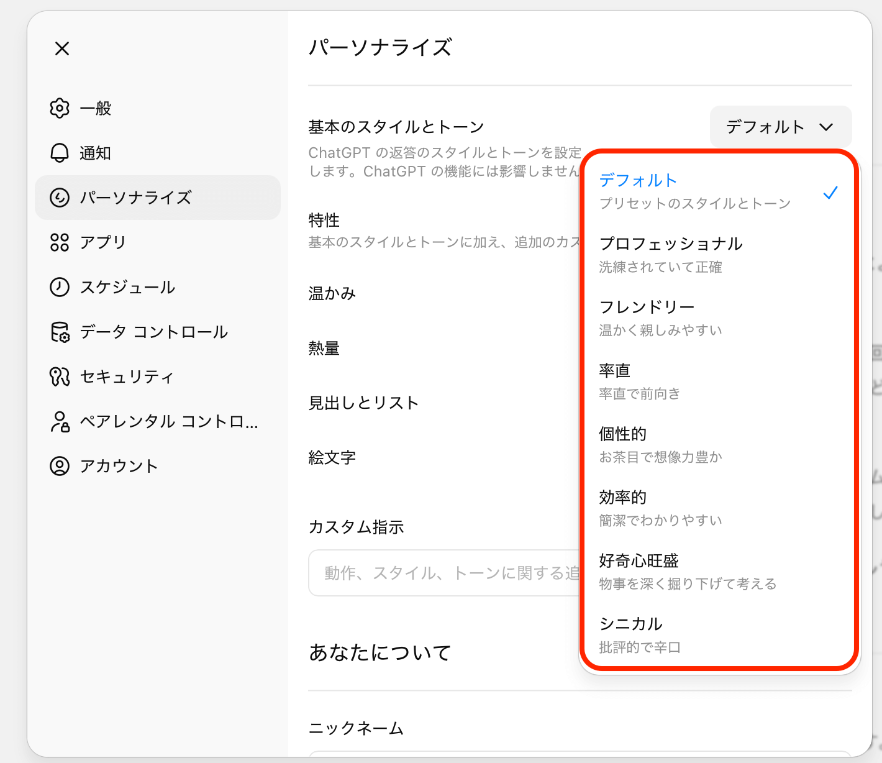
Task: Open Apps via the four-circle grid icon
Action: point(60,242)
